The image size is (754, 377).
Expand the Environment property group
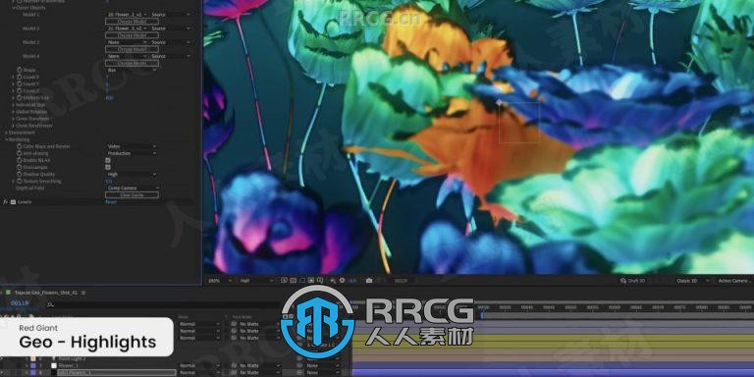point(6,133)
